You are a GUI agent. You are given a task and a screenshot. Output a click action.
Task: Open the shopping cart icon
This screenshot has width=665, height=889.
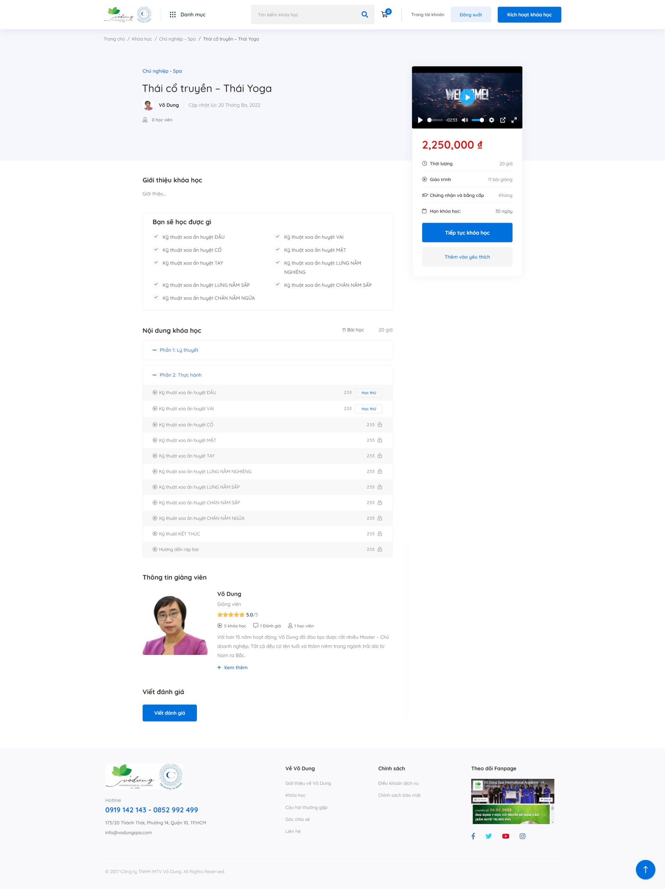pyautogui.click(x=384, y=15)
